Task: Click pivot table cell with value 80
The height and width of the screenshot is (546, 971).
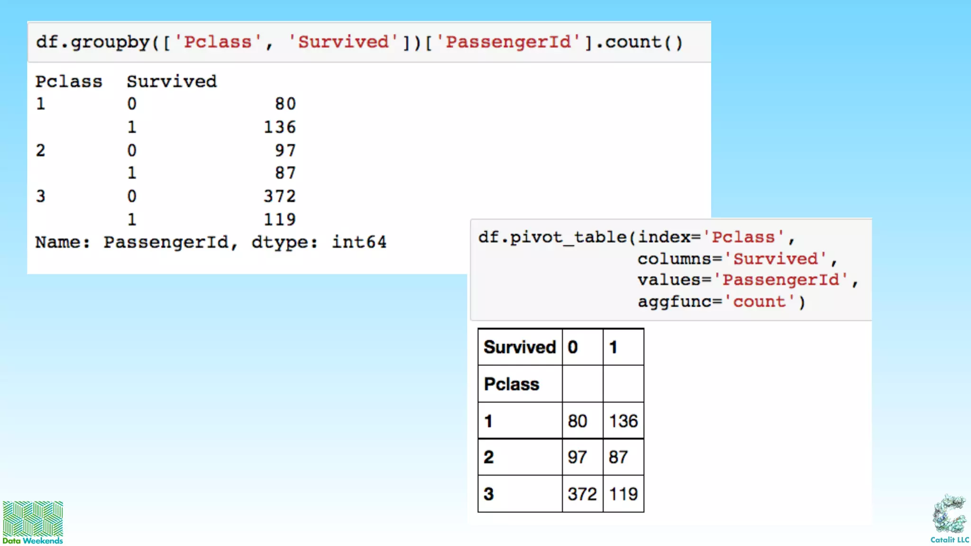Action: [x=577, y=421]
